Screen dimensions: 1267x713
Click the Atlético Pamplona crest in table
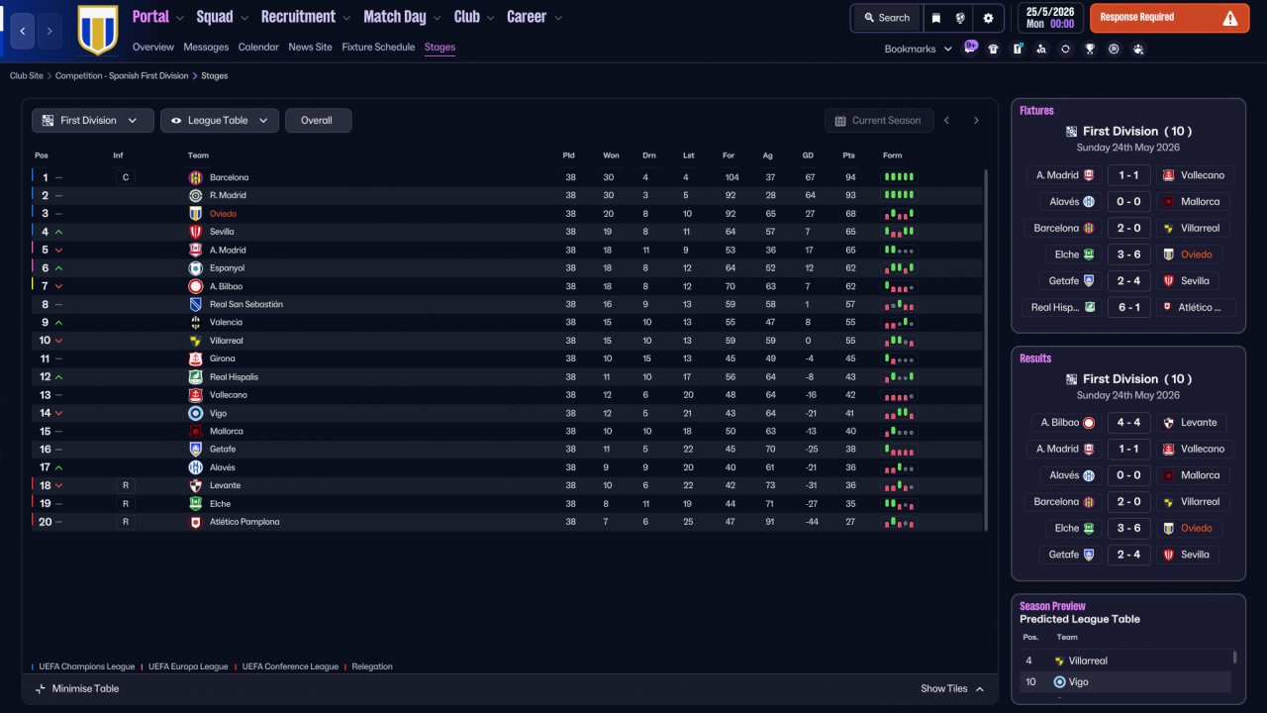point(195,522)
